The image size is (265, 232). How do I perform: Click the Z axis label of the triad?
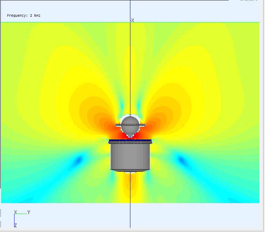(16, 225)
